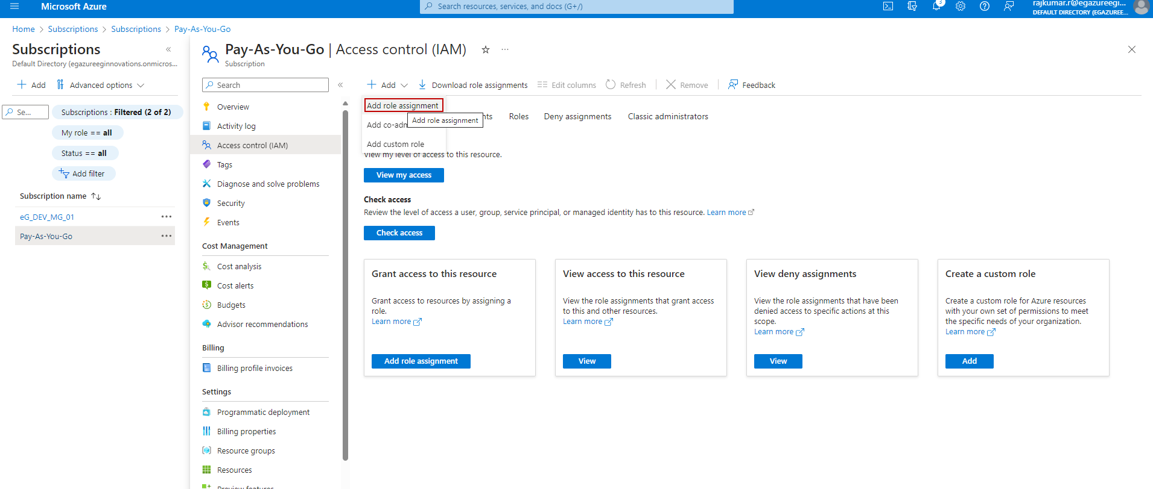The width and height of the screenshot is (1153, 489).
Task: Pin Access control page with star icon
Action: click(486, 49)
